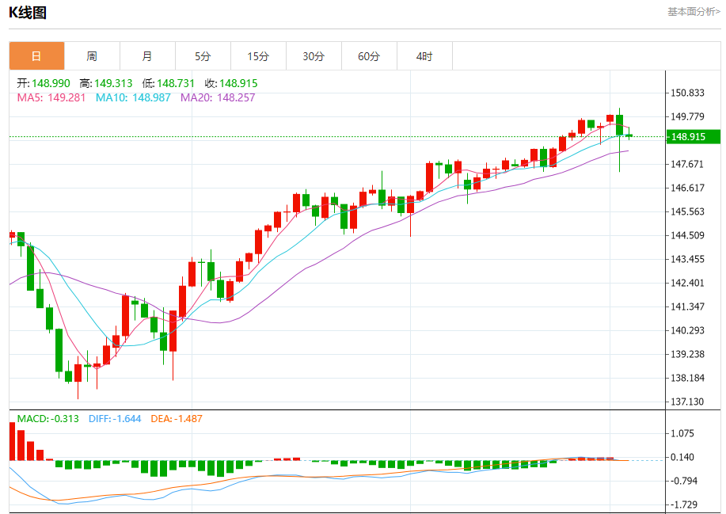
Task: Click the MACD: -0.313 indicator label
Action: [48, 419]
